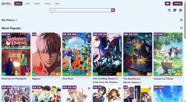Open the AniLists menu item

click(x=48, y=3)
